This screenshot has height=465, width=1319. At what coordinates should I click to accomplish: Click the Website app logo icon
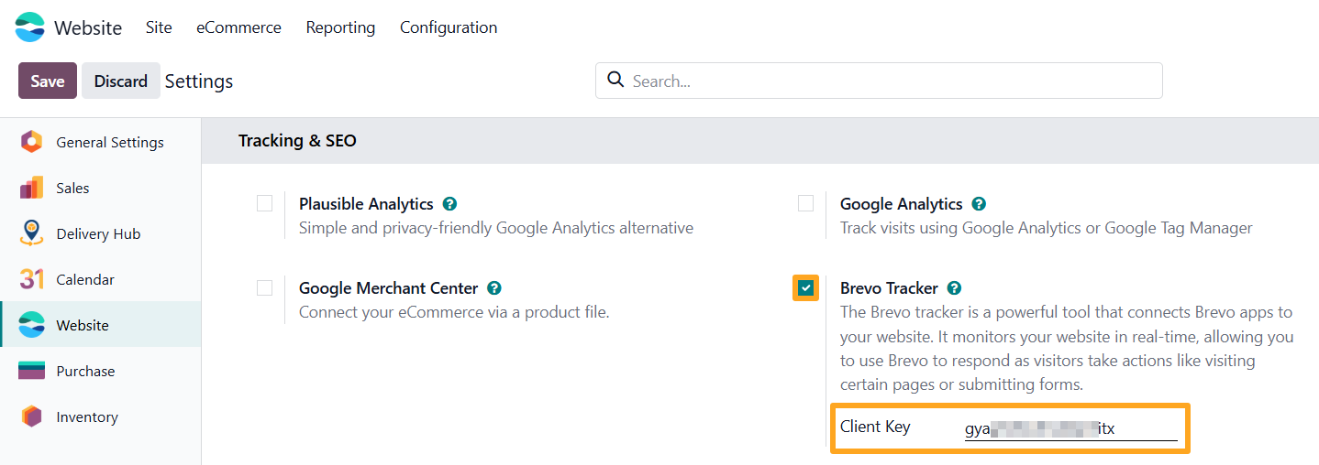[x=30, y=27]
